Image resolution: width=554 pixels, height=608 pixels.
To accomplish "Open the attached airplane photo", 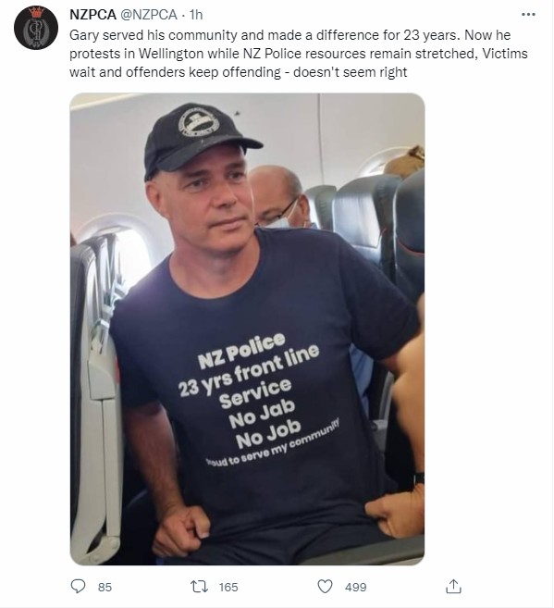I will (x=247, y=329).
